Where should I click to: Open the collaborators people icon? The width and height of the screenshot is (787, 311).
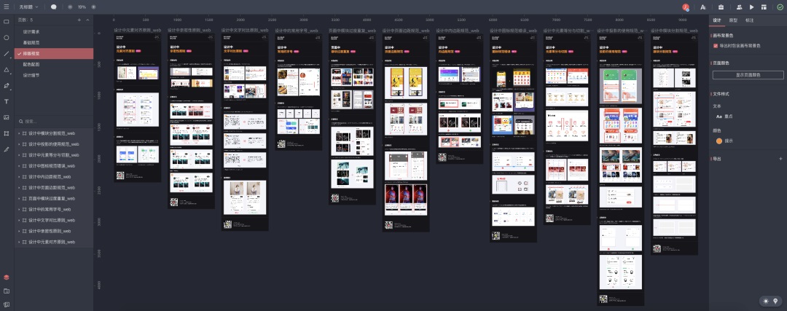coord(740,7)
